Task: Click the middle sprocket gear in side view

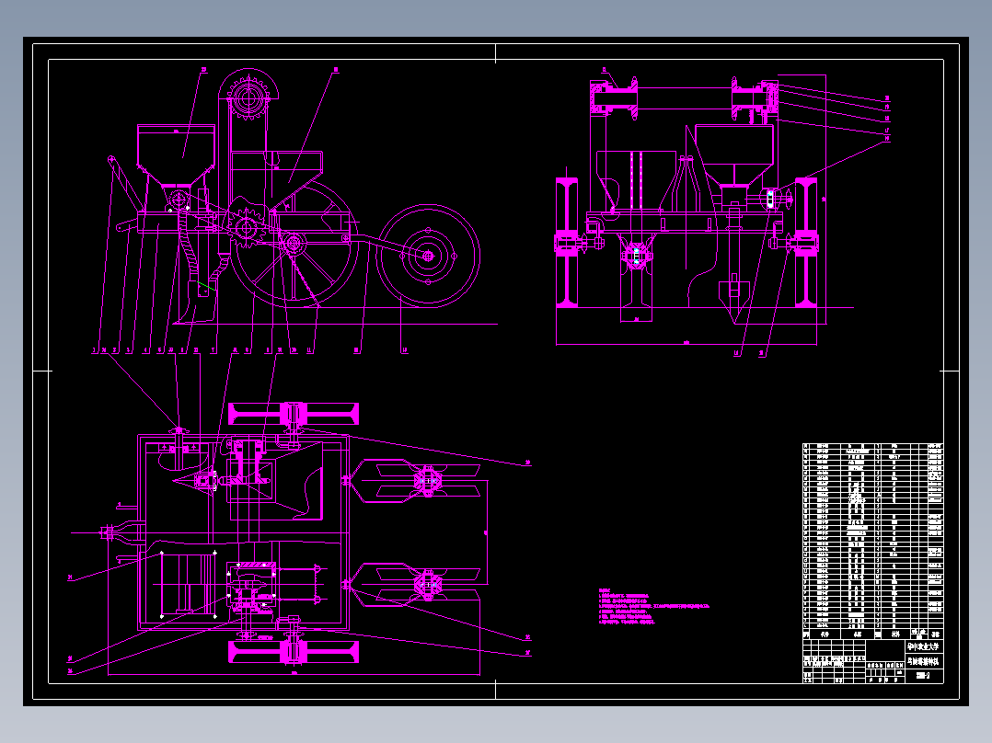Action: [x=246, y=226]
